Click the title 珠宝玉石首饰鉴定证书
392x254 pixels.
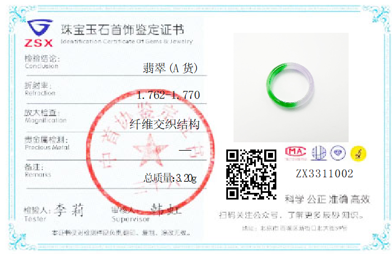(x=122, y=30)
